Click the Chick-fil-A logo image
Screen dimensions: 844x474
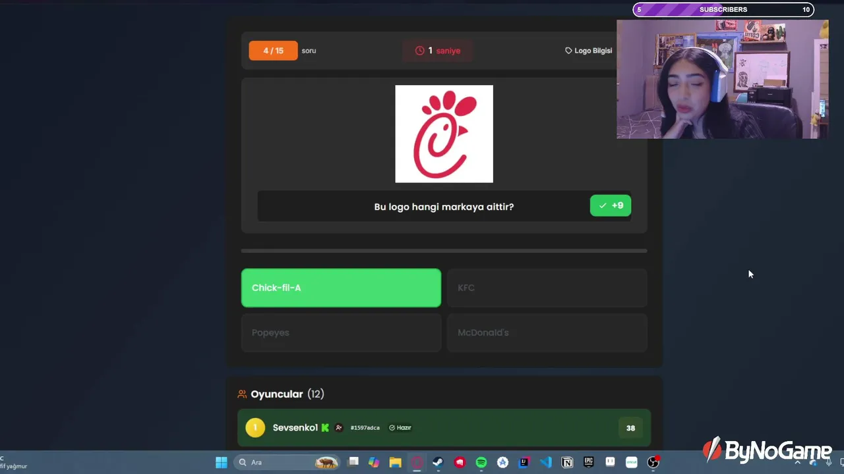tap(444, 134)
